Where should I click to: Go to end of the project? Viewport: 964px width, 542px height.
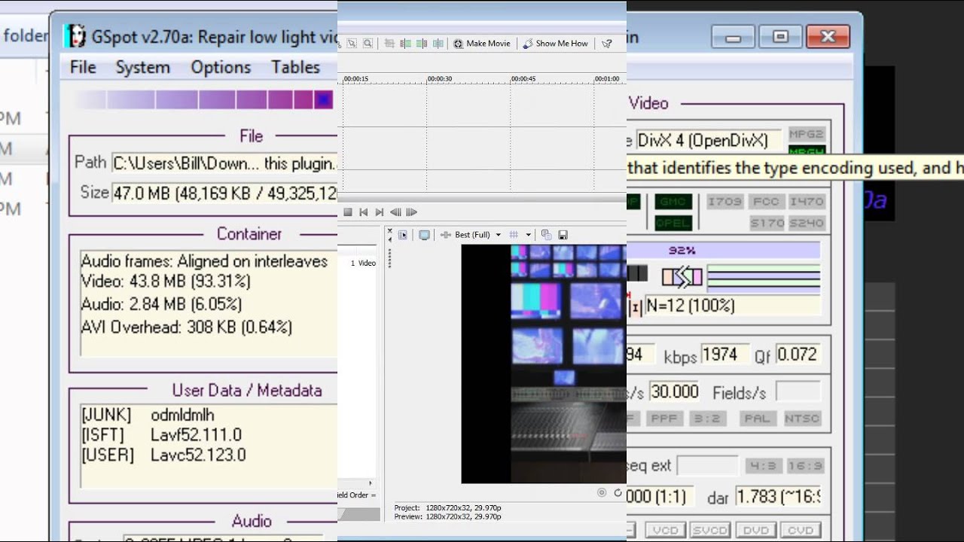point(380,212)
